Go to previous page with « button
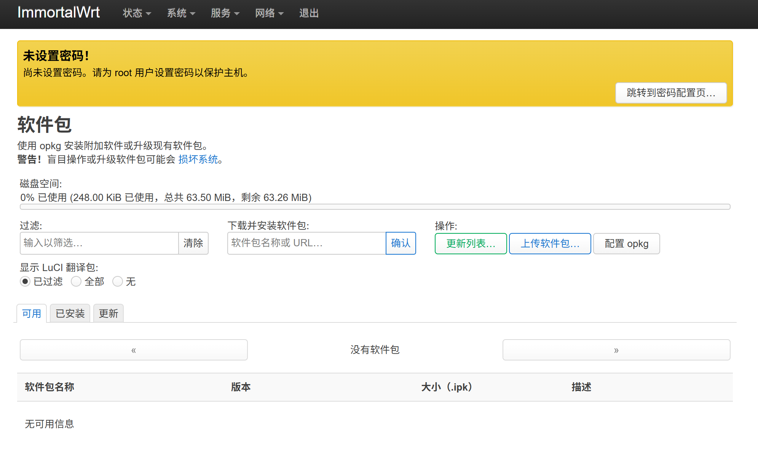Screen dimensions: 758x453 pos(134,350)
